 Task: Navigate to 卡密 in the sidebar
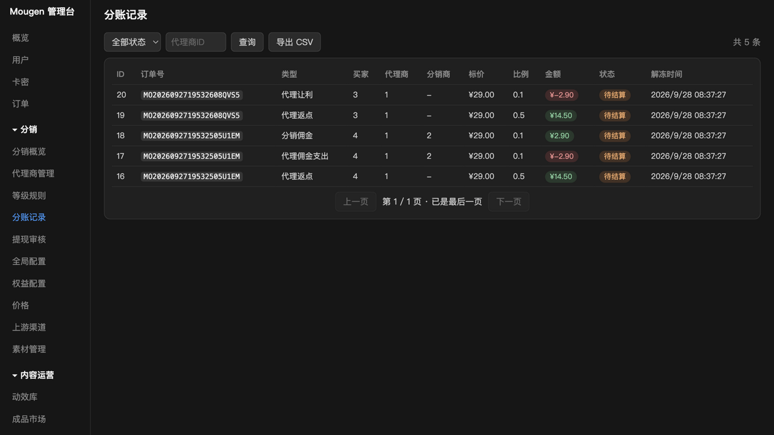click(x=21, y=82)
